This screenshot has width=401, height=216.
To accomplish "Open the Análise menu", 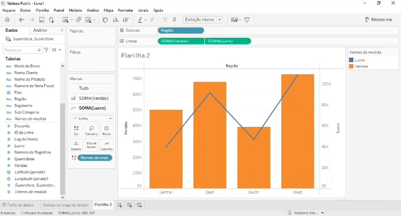I will pyautogui.click(x=93, y=10).
